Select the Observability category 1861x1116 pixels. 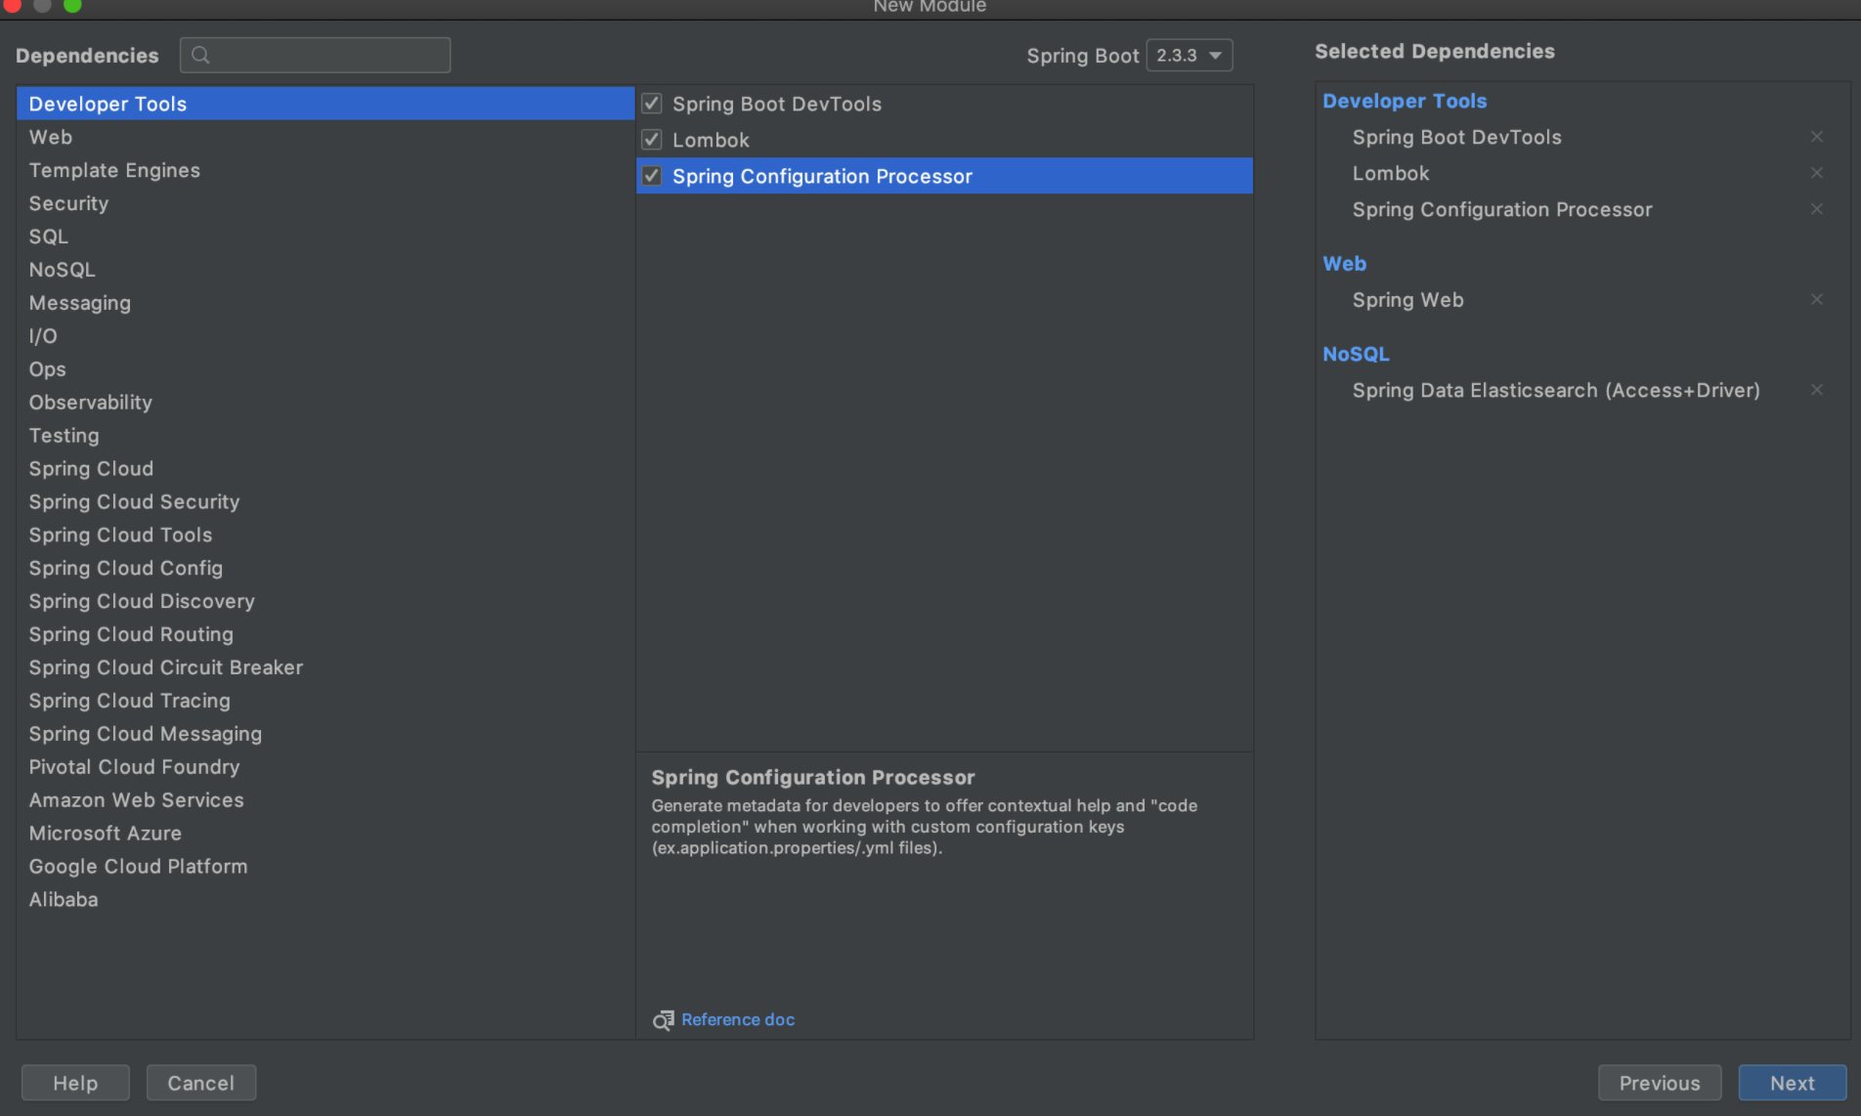[x=325, y=403]
